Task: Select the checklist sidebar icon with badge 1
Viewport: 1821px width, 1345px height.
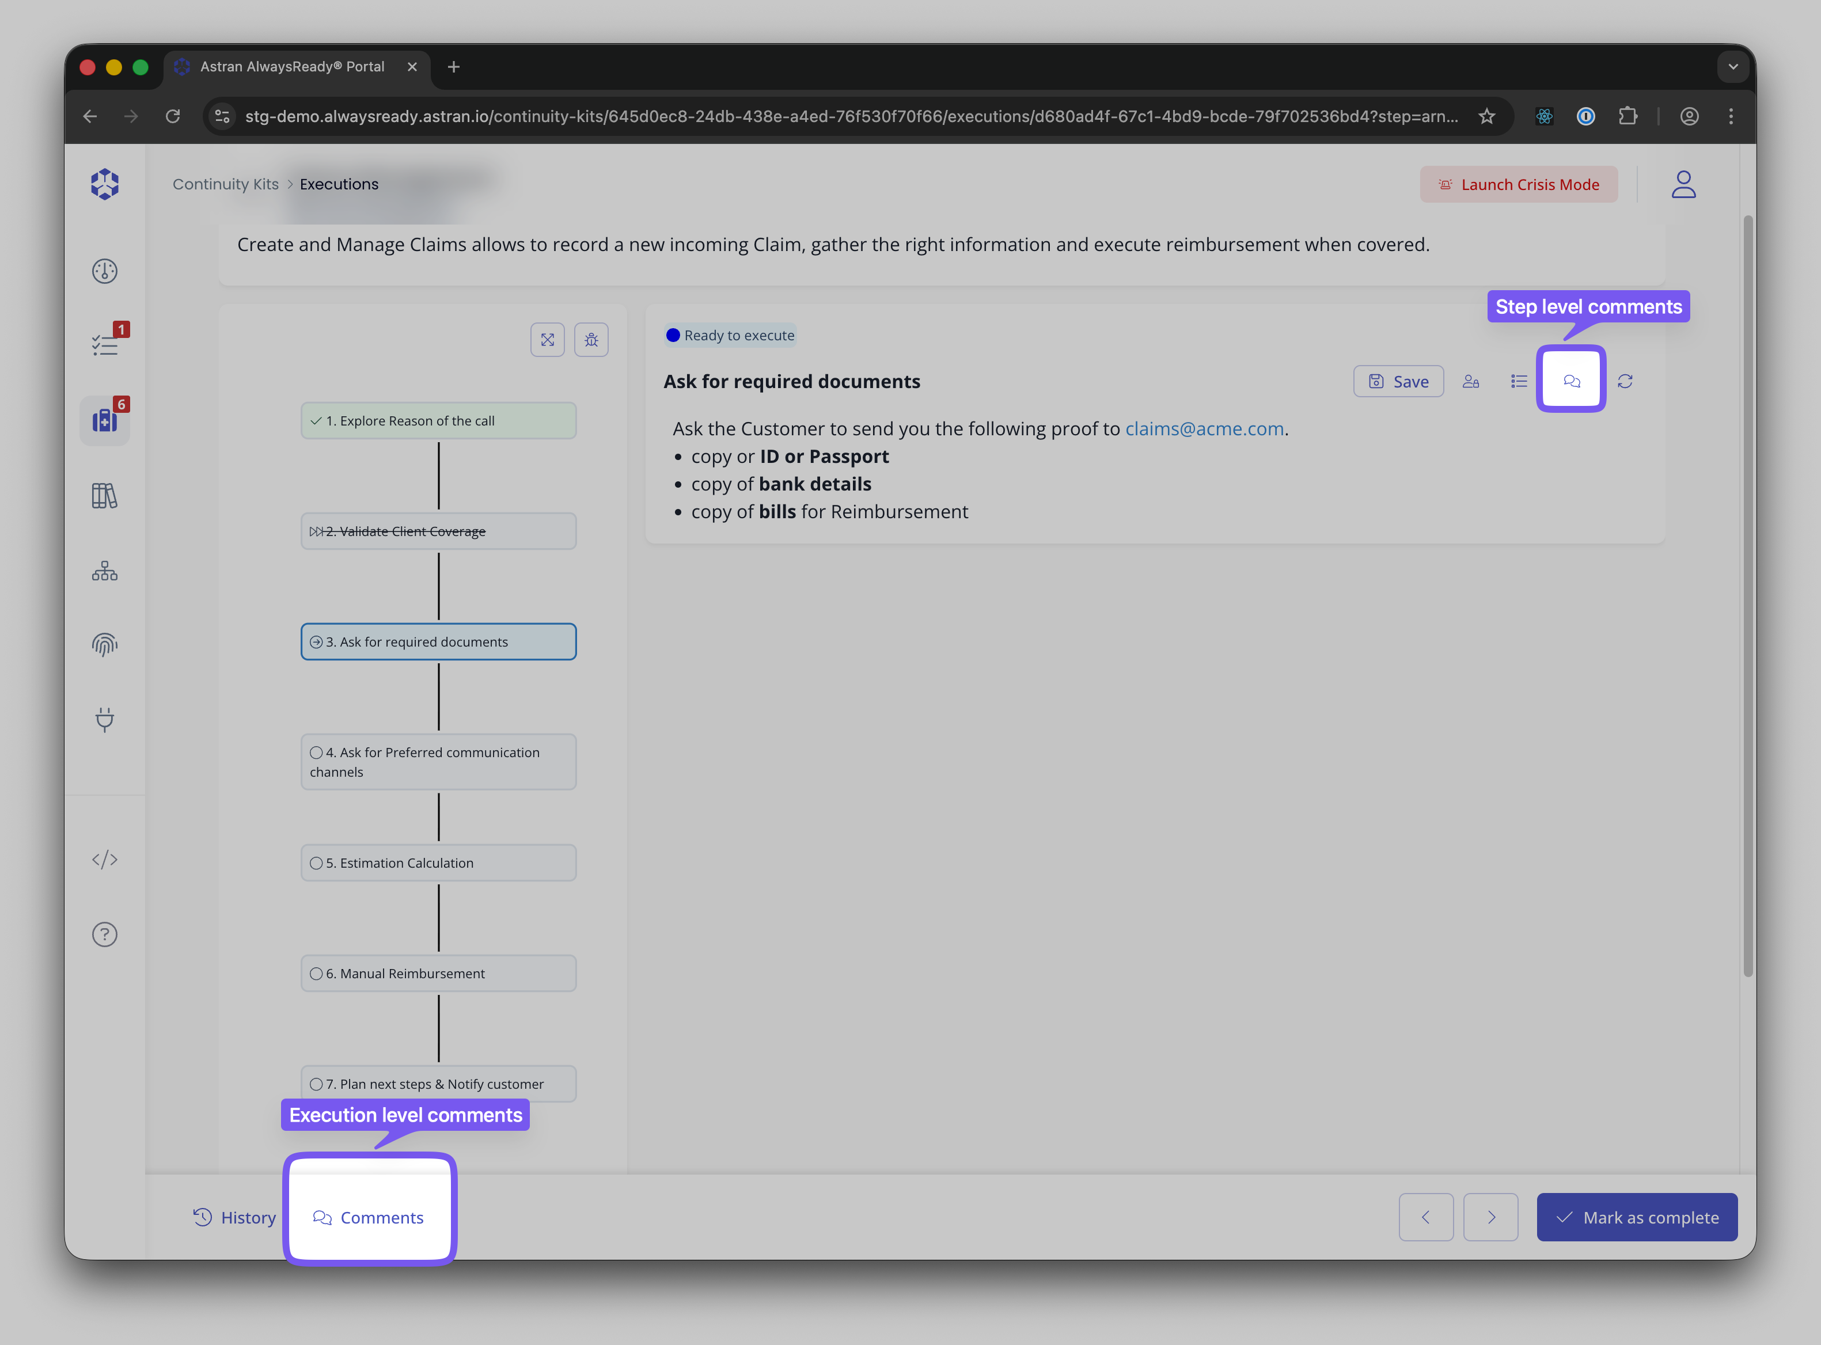Action: point(105,344)
